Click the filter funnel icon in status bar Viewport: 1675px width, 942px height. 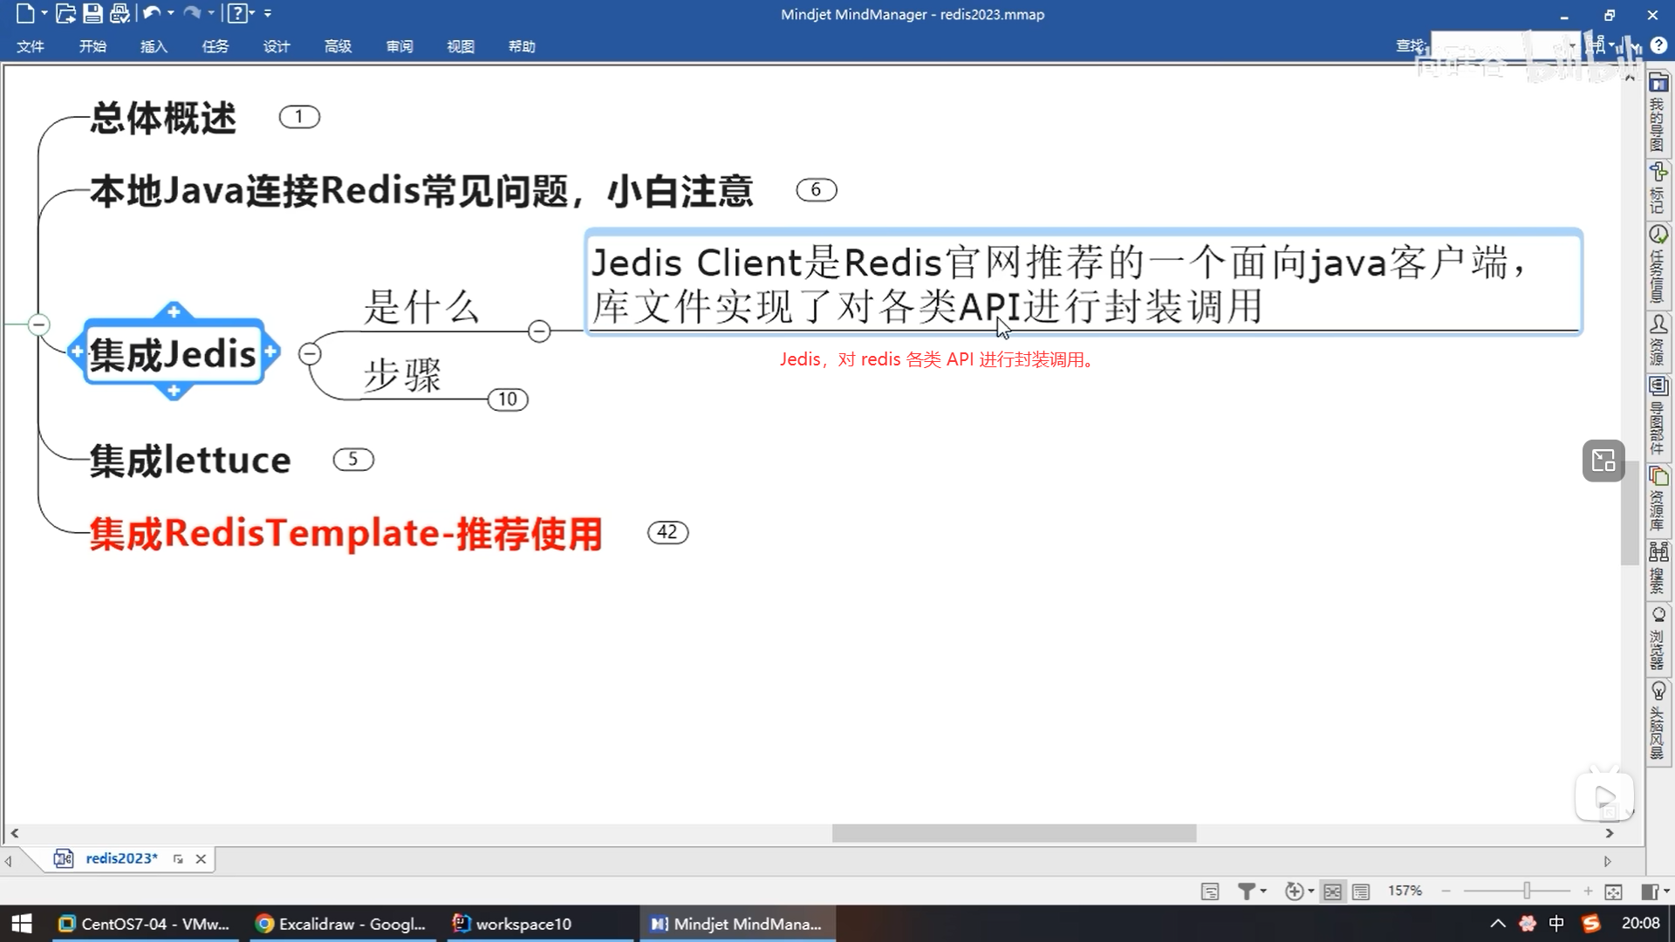[1247, 891]
